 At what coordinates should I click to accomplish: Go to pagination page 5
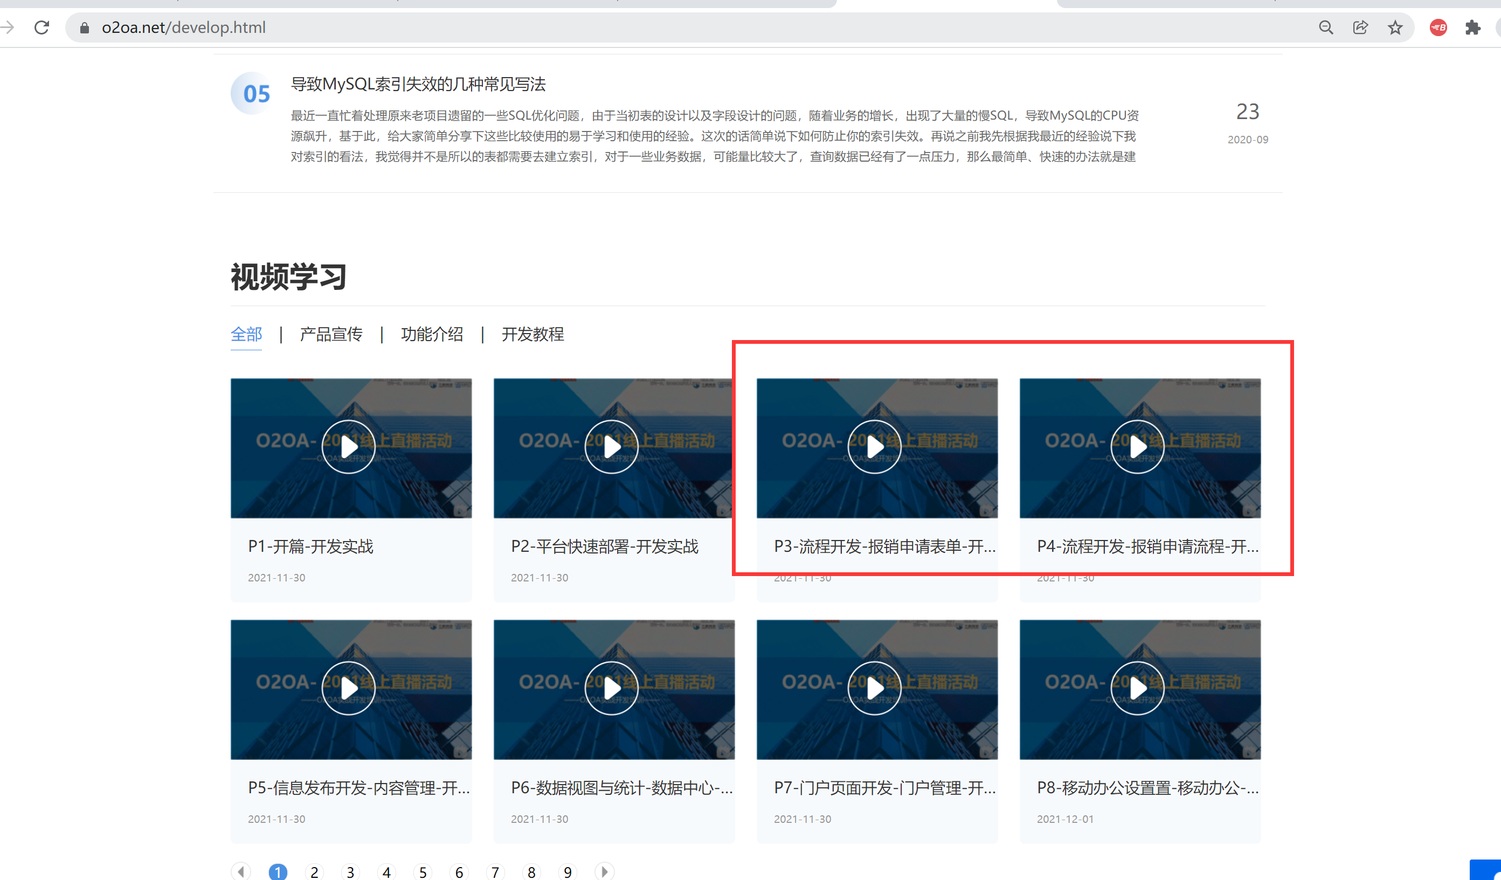coord(423,872)
